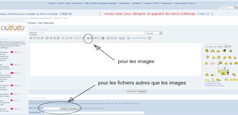Viewport: 238px width, 115px height.
Task: Click Parcourir to browse a file
Action: [x=65, y=108]
